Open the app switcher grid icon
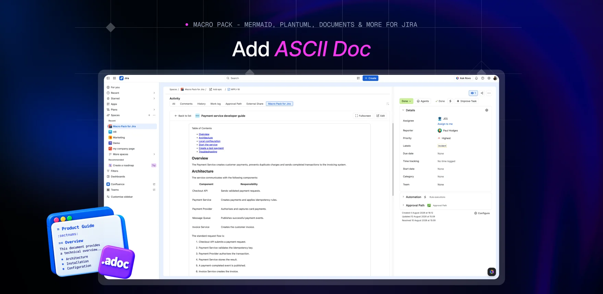The width and height of the screenshot is (603, 294). tap(114, 78)
